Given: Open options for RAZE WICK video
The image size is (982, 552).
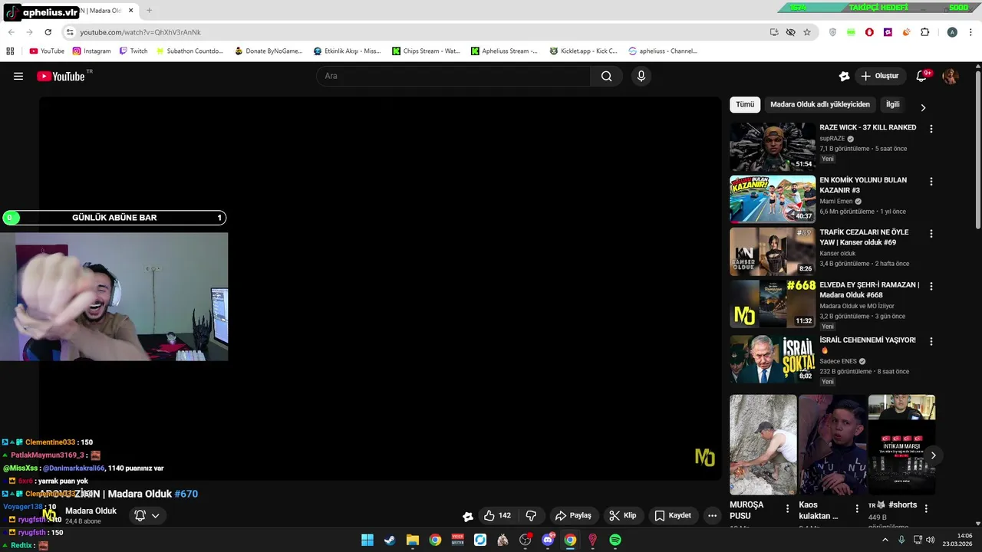Looking at the screenshot, I should [931, 129].
